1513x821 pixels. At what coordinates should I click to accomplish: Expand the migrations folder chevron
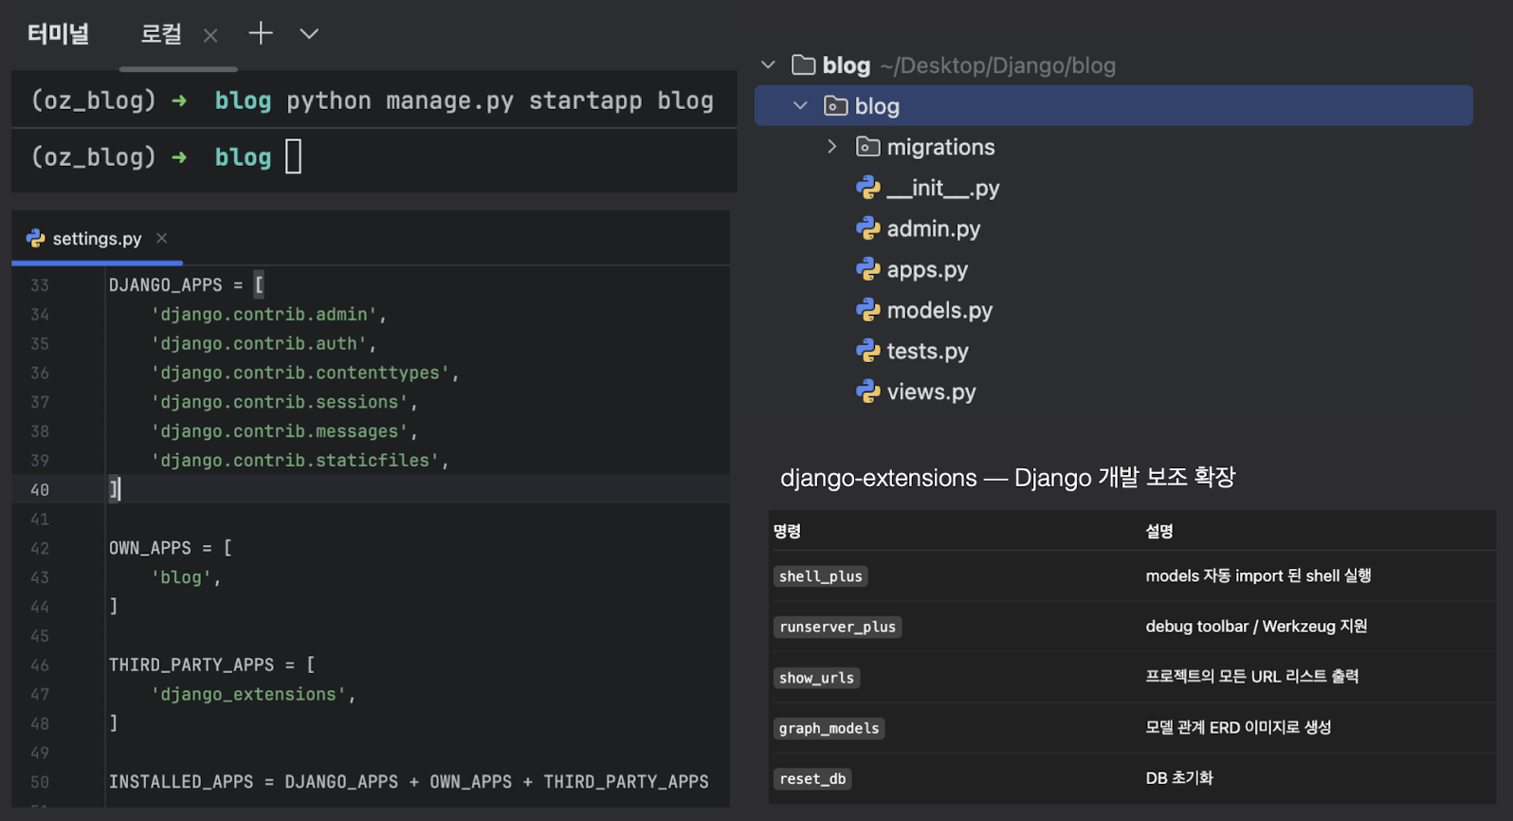coord(831,147)
